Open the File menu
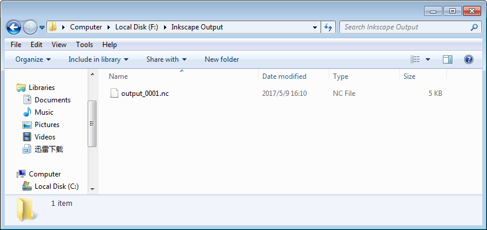The width and height of the screenshot is (487, 230). pyautogui.click(x=16, y=45)
